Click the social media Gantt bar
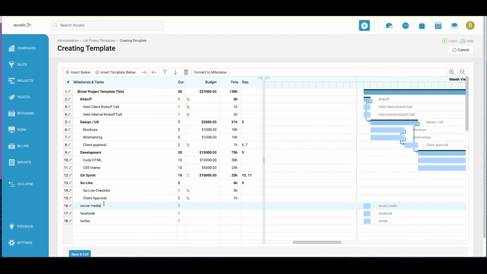Screen dimensions: 487x274 tap(367, 206)
